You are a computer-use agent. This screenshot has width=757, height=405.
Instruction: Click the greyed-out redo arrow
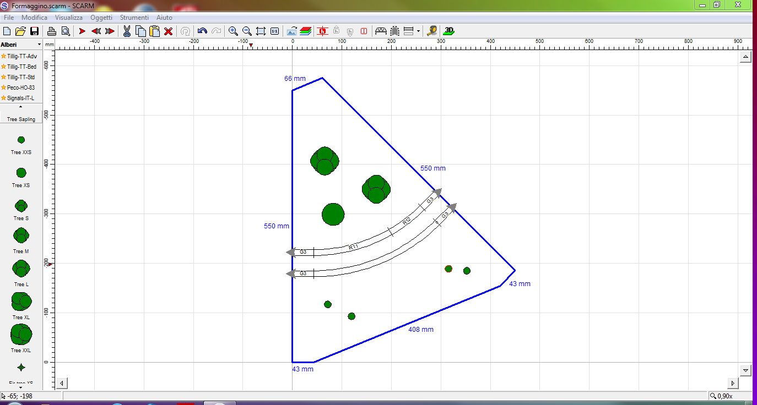pos(217,31)
